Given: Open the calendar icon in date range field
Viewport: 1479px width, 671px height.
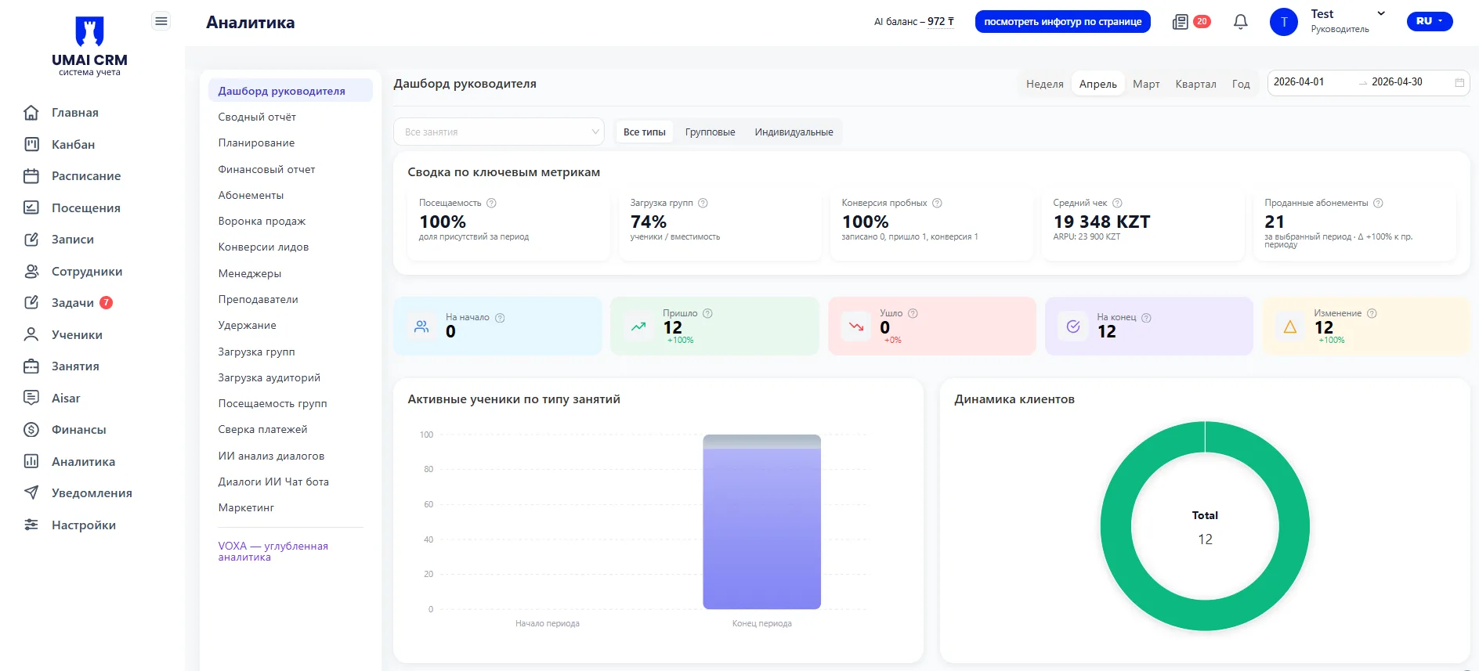Looking at the screenshot, I should (1459, 82).
